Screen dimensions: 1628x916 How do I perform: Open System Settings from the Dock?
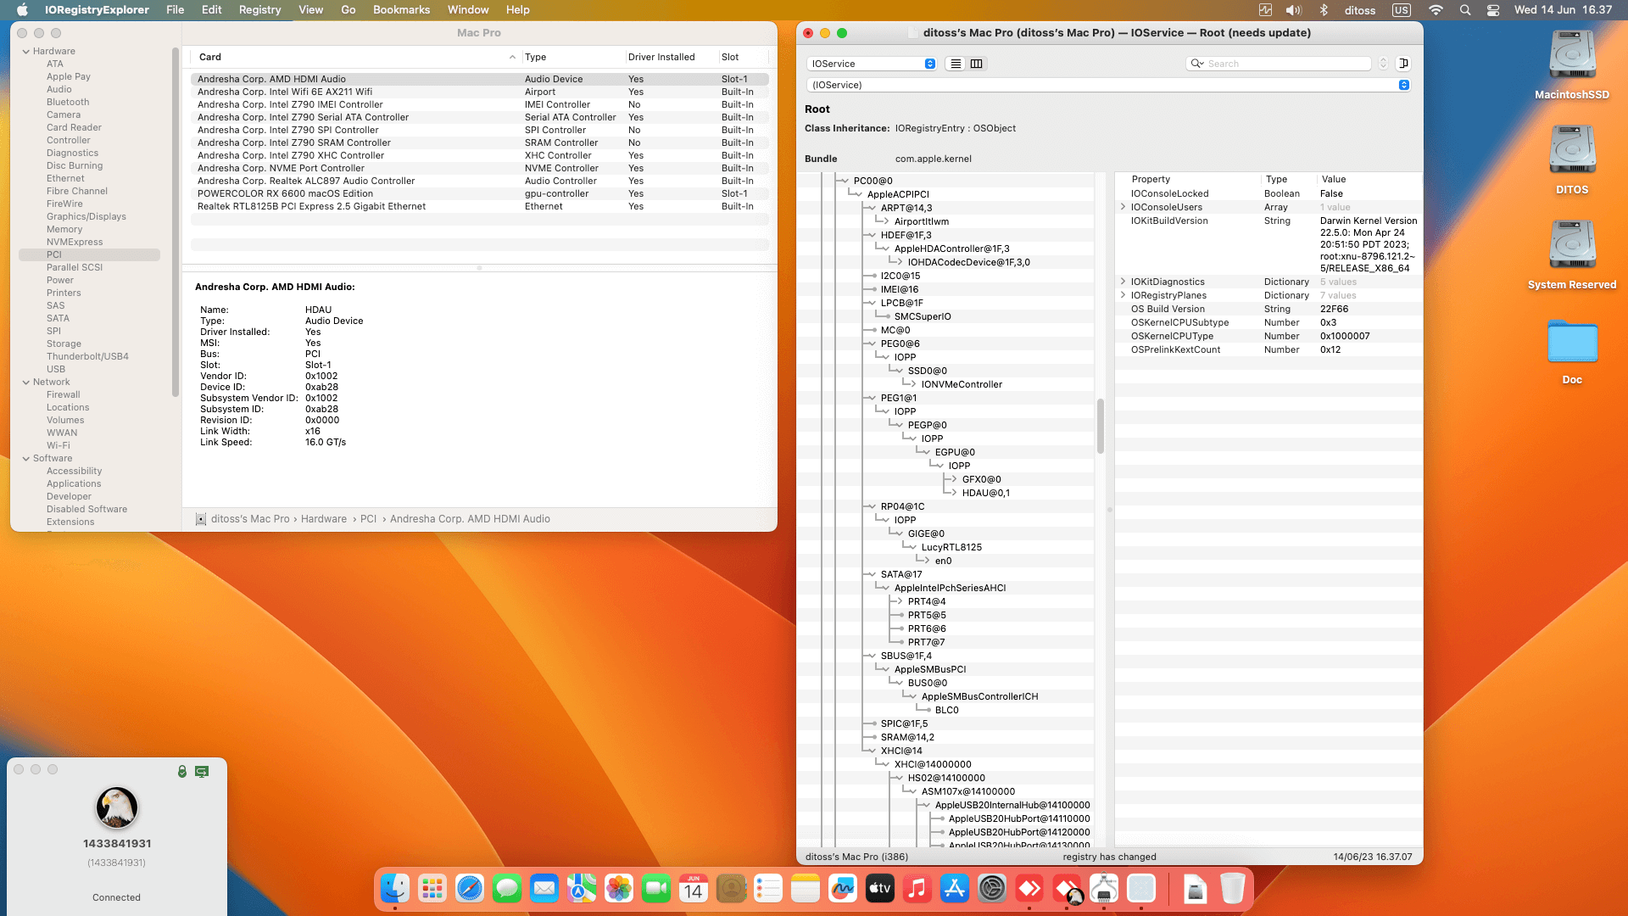(992, 888)
